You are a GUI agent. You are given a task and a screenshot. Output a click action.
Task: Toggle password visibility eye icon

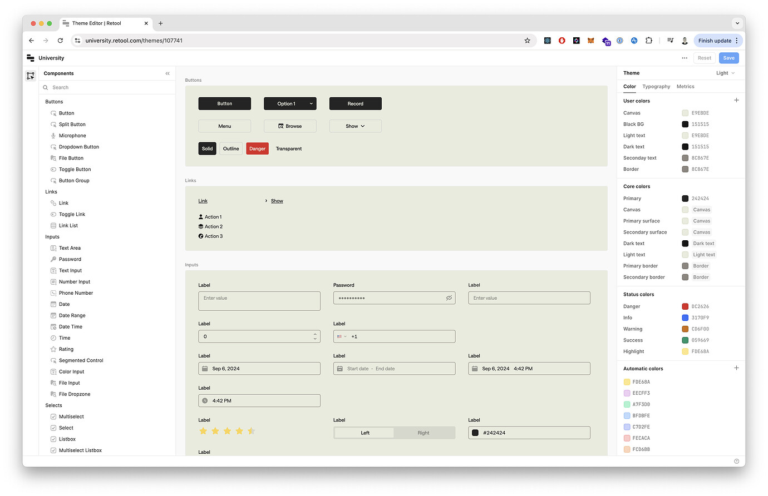(x=449, y=298)
